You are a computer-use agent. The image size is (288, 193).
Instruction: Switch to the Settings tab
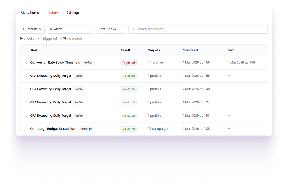click(x=73, y=13)
